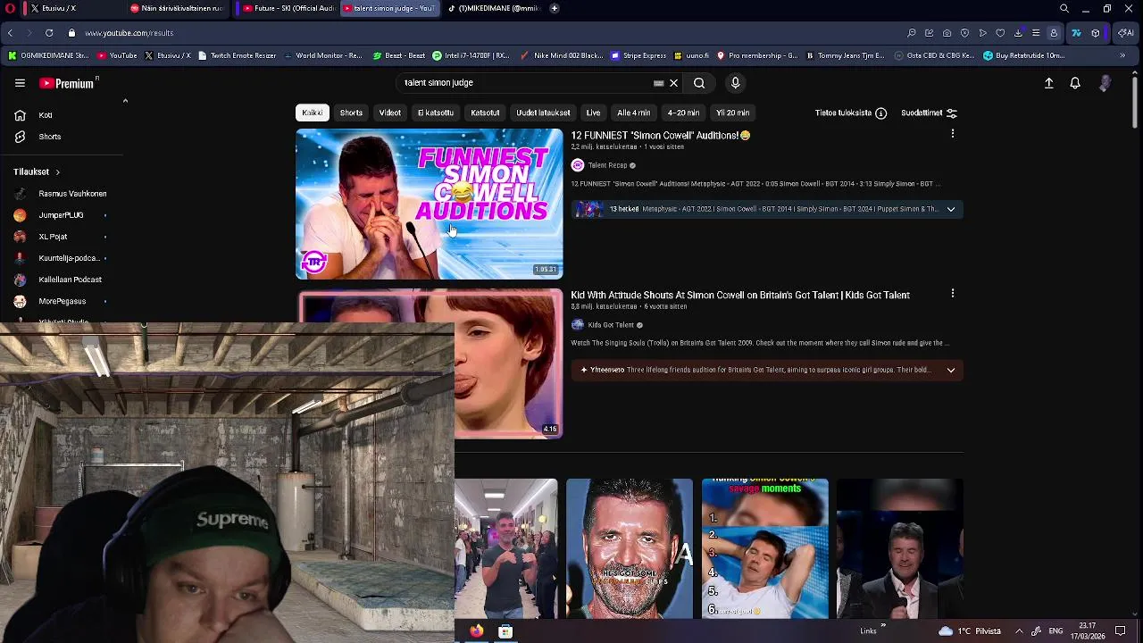This screenshot has width=1143, height=643.
Task: Show hidden system tray icons chevron
Action: click(x=1019, y=630)
